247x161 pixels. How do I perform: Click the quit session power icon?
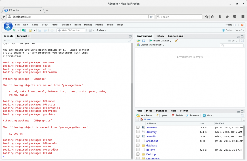coord(242,25)
